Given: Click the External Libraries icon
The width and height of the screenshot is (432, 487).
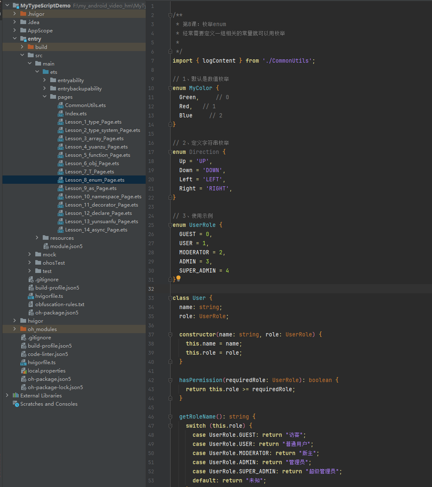Looking at the screenshot, I should [x=15, y=395].
